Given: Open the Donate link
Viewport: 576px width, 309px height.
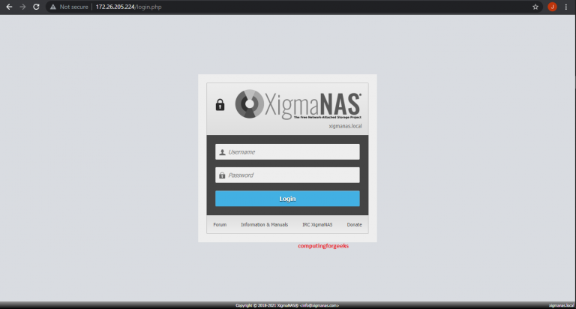Looking at the screenshot, I should [x=355, y=224].
